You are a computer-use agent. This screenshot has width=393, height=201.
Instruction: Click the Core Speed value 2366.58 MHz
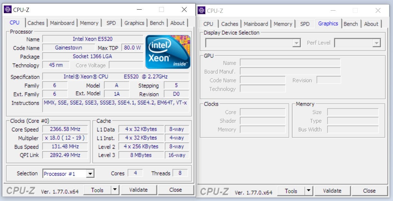pos(65,129)
